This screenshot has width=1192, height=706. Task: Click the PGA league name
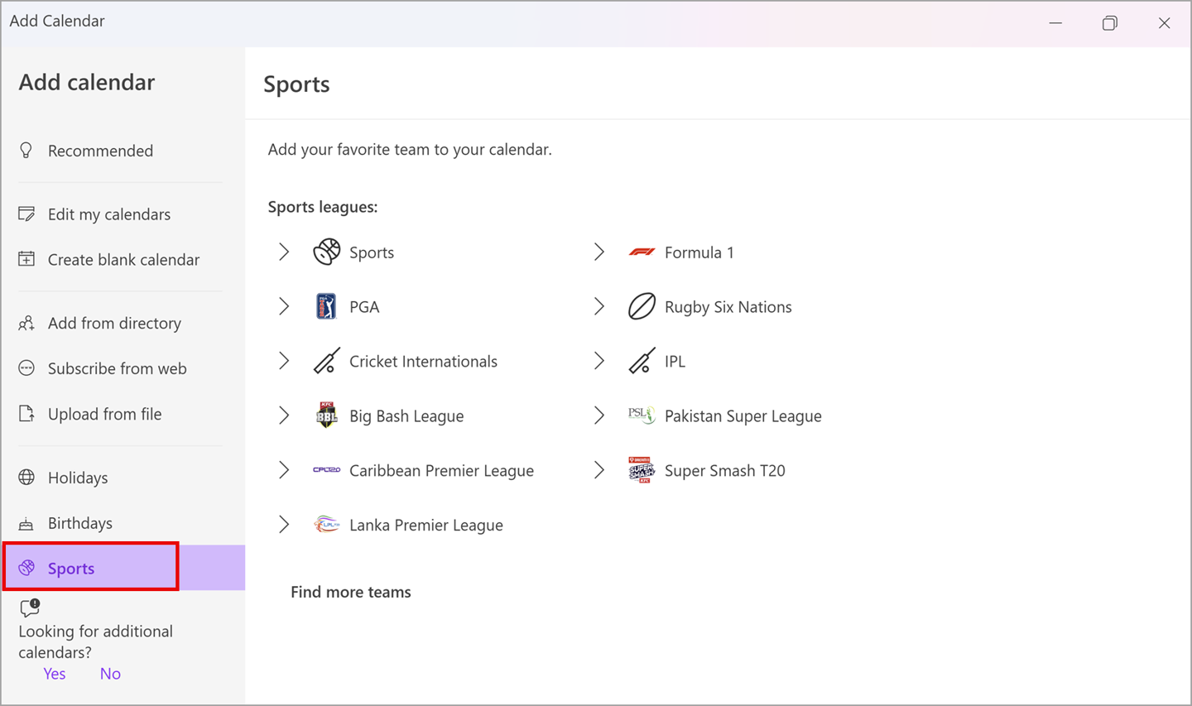pyautogui.click(x=364, y=307)
